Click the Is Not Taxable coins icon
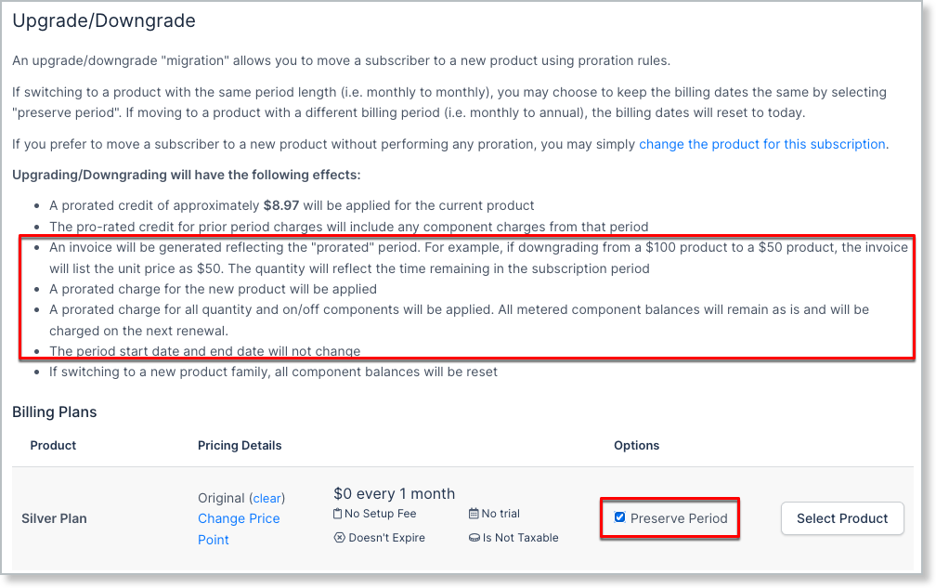Image resolution: width=936 pixels, height=588 pixels. [474, 538]
